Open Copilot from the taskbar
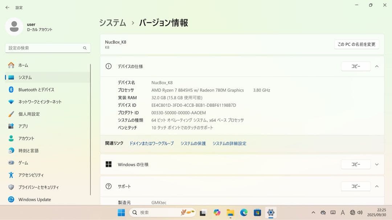This screenshot has height=220, width=392. click(x=217, y=212)
